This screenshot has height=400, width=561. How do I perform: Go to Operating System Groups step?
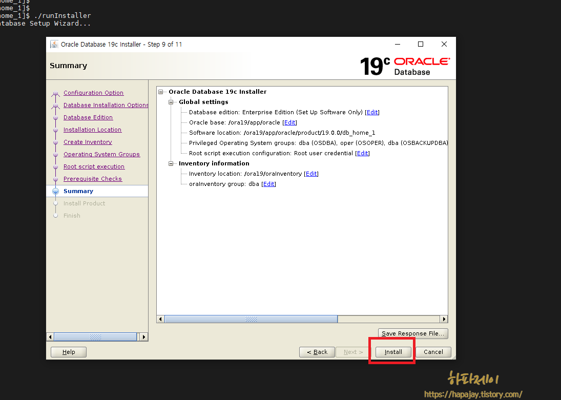click(101, 154)
